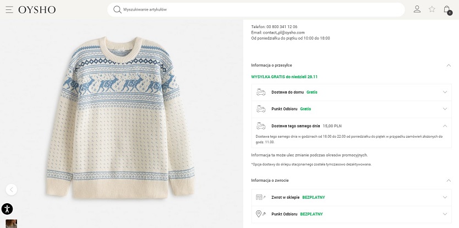Expand the Punkt Odbioru BEZPŁATNY return row
The height and width of the screenshot is (228, 459).
pos(445,214)
